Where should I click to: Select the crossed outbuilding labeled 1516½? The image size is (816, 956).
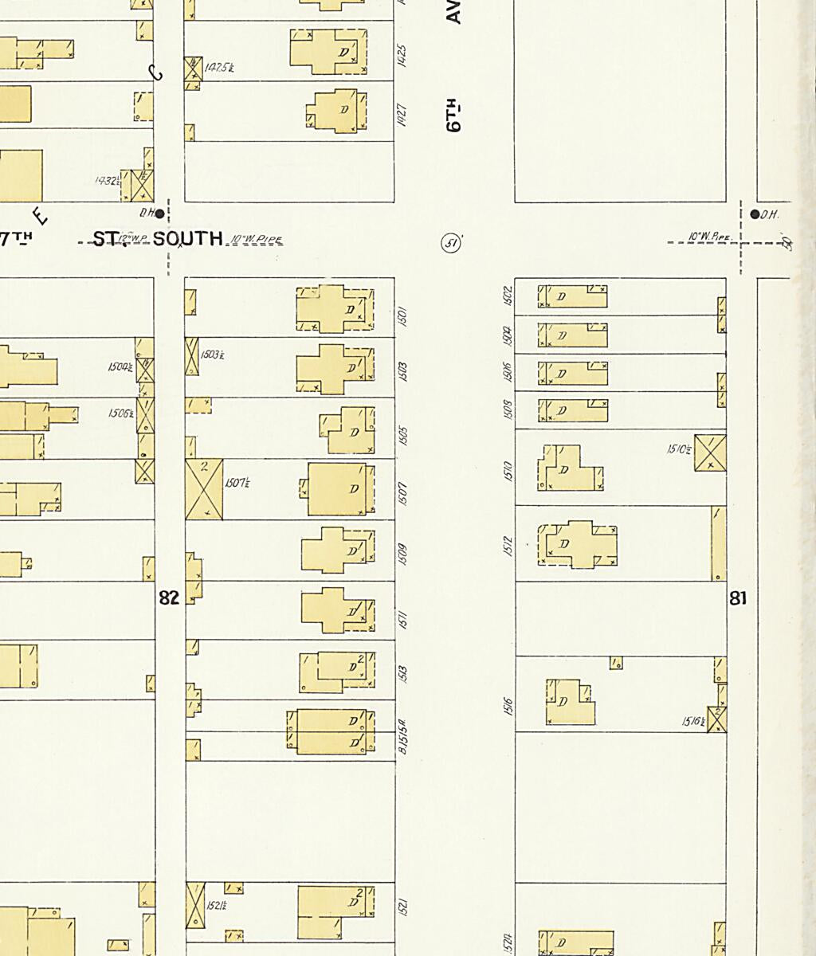point(717,719)
